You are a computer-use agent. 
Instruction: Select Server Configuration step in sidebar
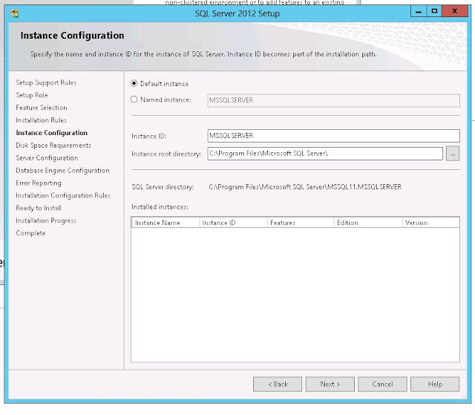click(47, 158)
